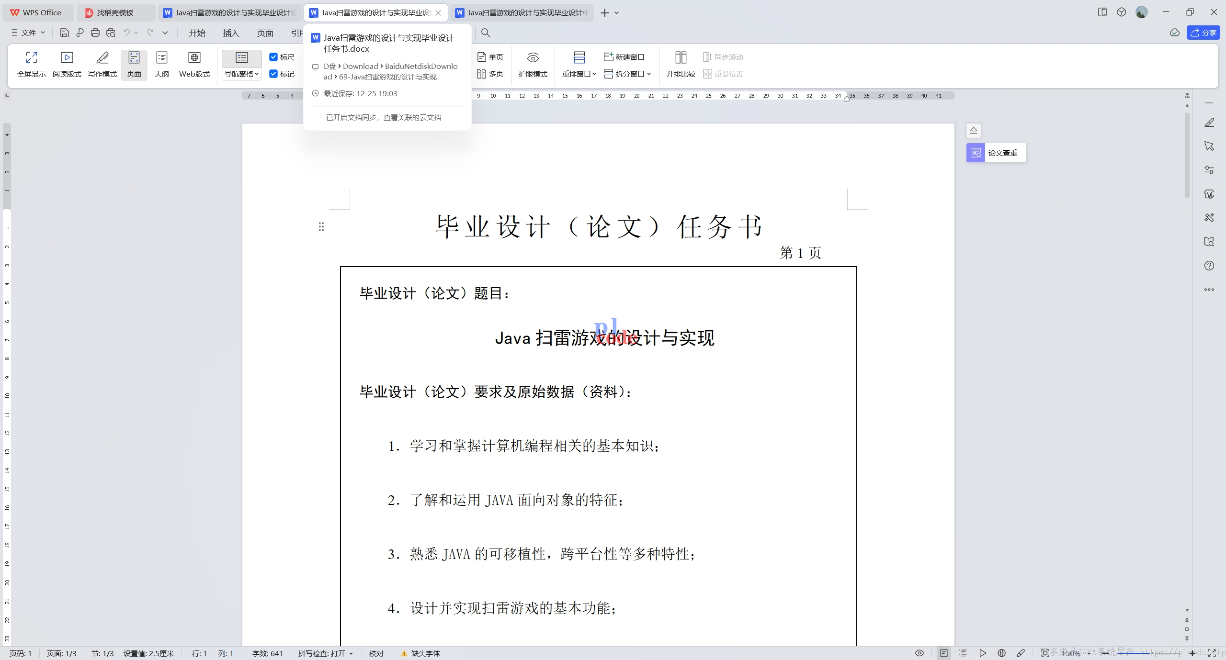Image resolution: width=1226 pixels, height=660 pixels.
Task: Toggle the 标记 marks checkbox
Action: point(273,74)
